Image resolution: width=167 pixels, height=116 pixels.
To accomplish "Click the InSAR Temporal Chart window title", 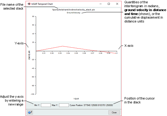I will pos(42,4).
